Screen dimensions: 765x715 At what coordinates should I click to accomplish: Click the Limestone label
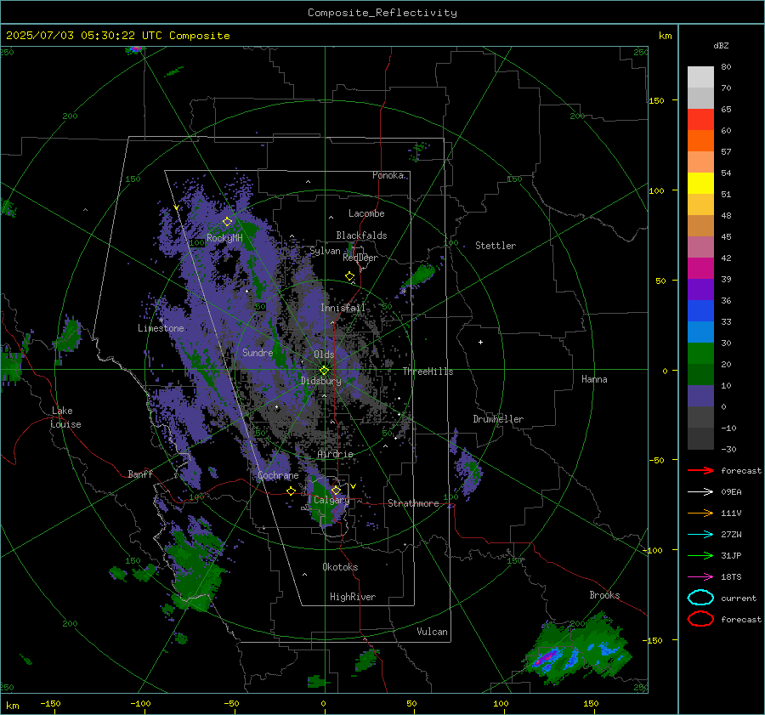161,328
